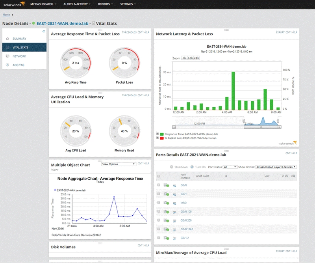Click interface type icon for In1/0
The width and height of the screenshot is (315, 263).
pos(174,203)
